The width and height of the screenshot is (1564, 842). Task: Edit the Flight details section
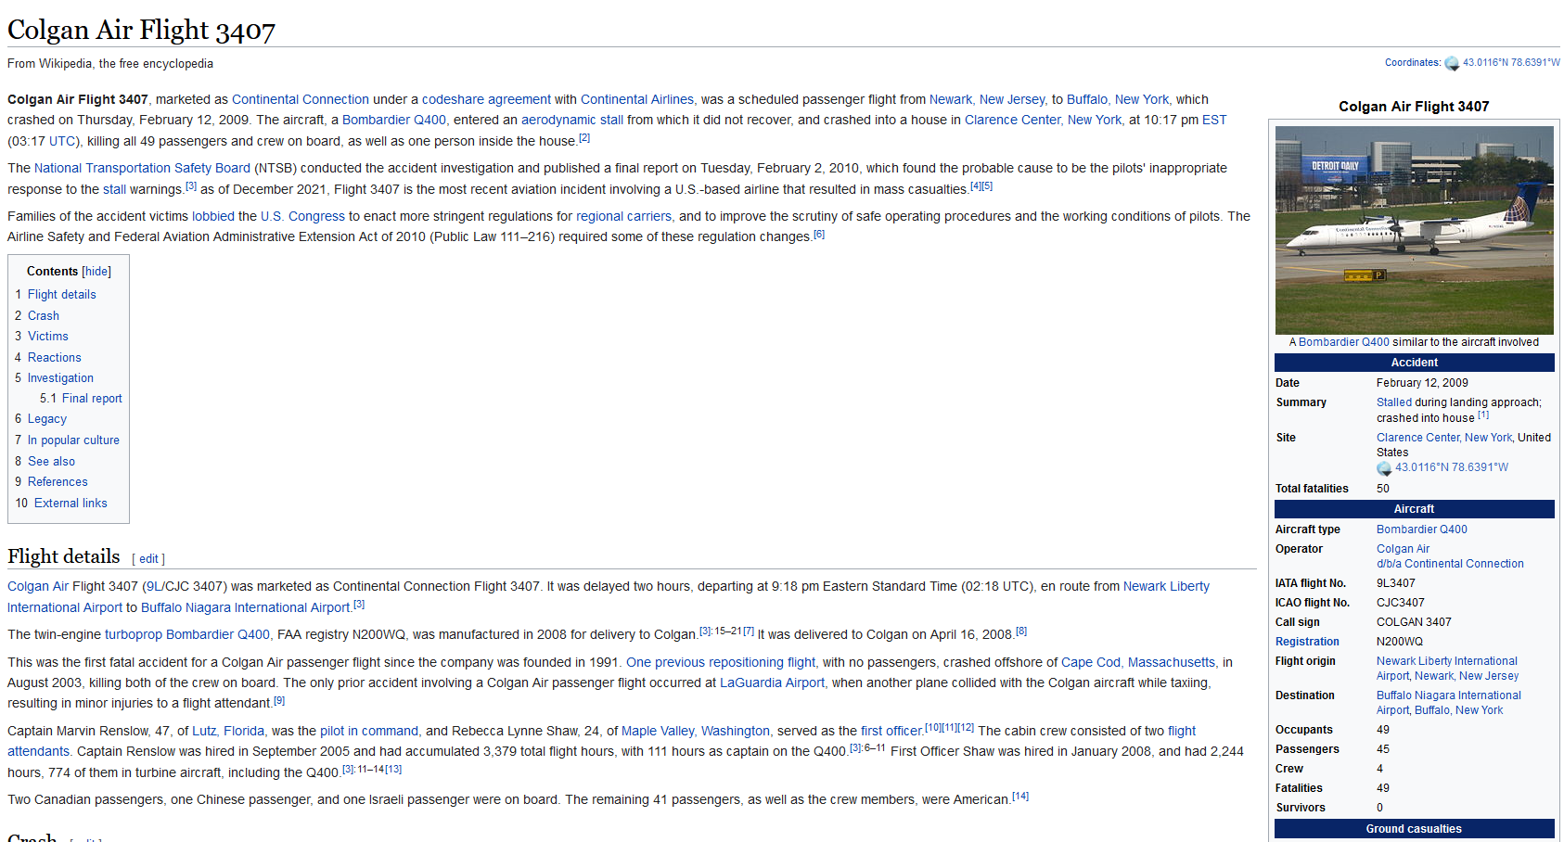click(148, 559)
